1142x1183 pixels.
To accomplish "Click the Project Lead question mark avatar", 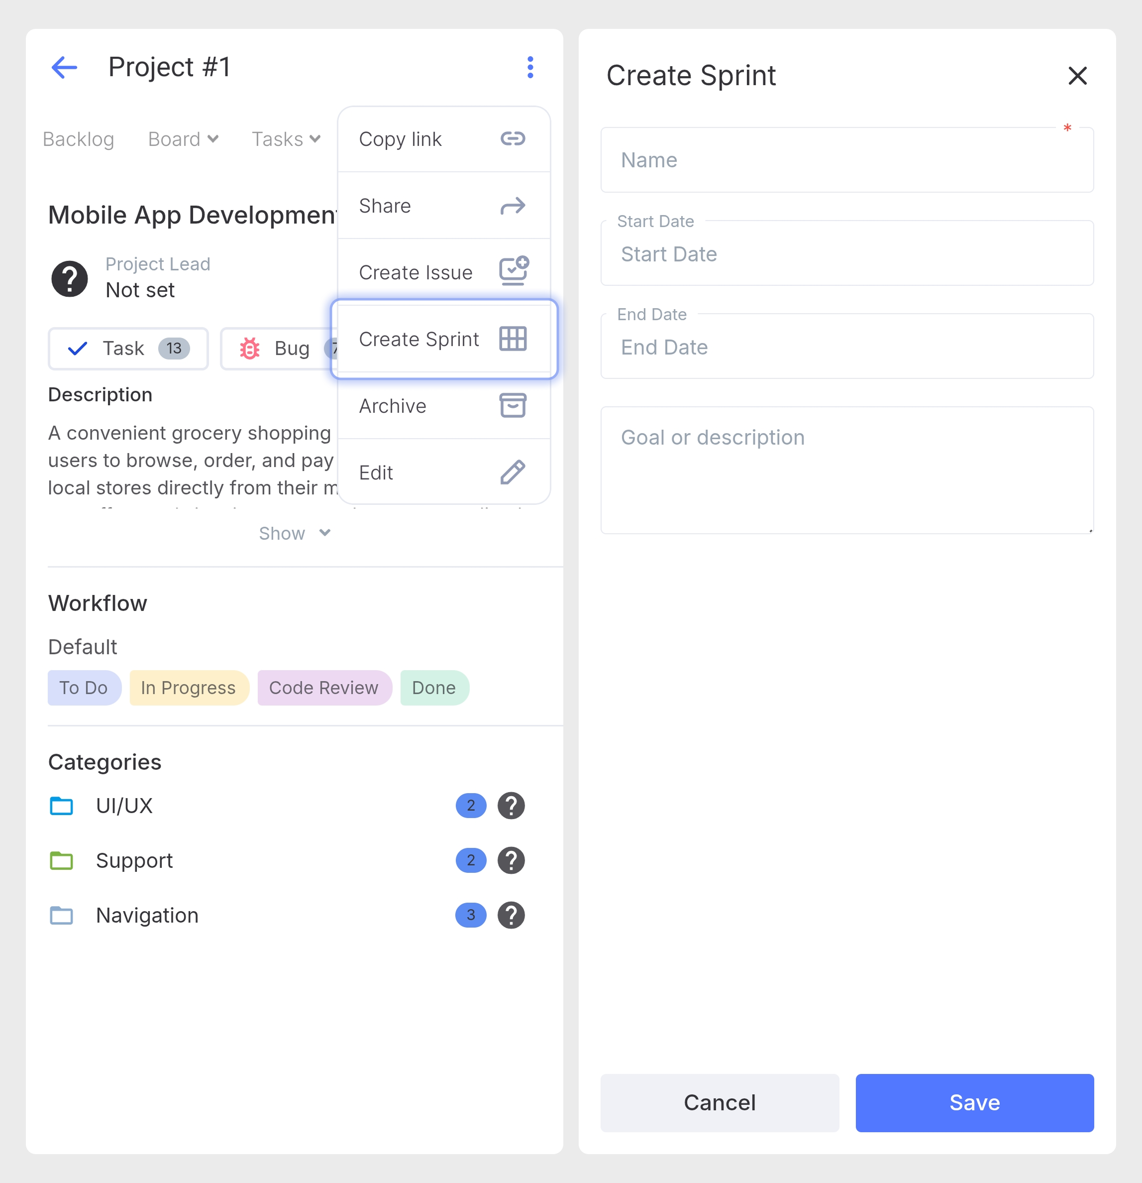I will (69, 278).
